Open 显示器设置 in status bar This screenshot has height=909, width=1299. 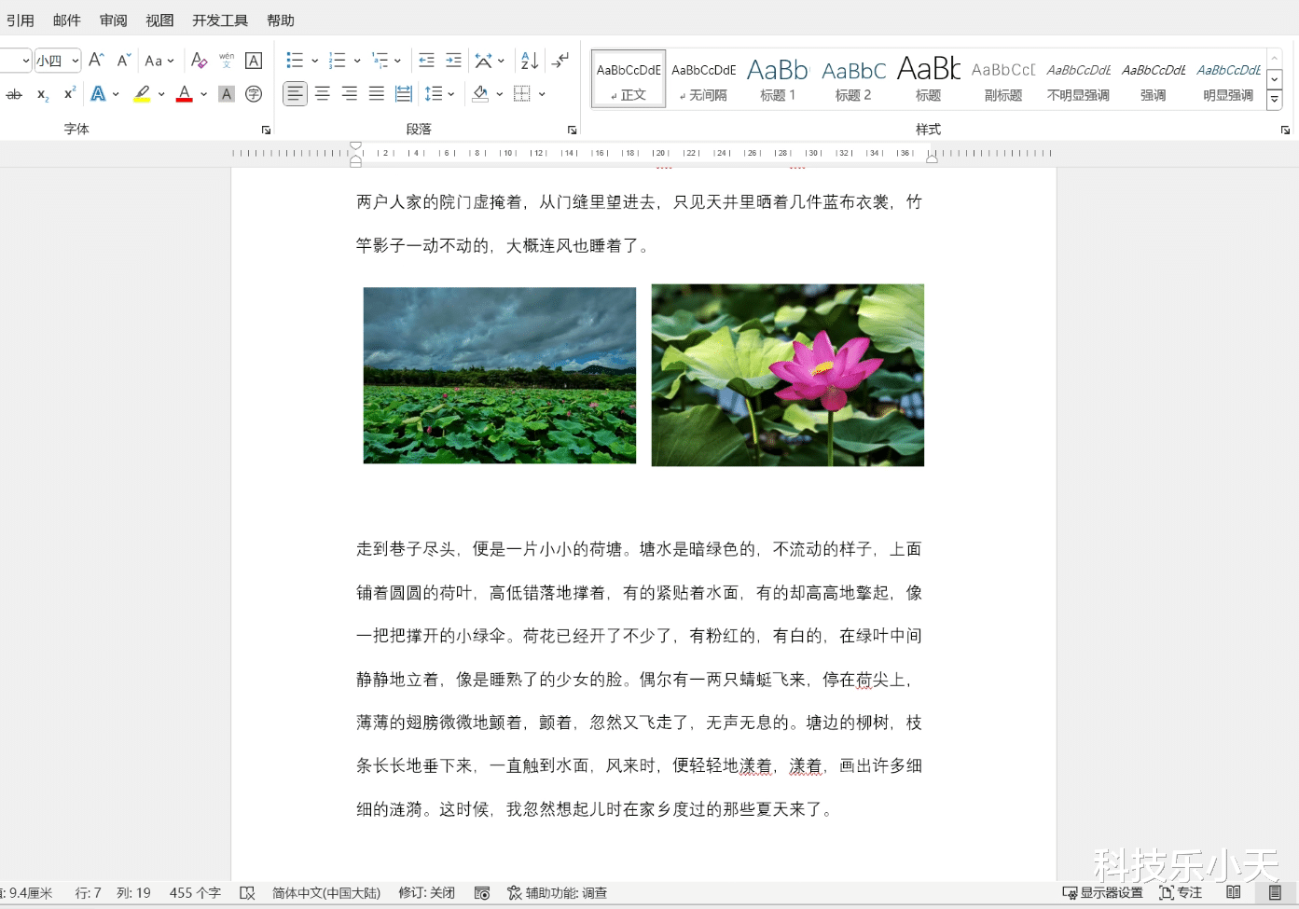pyautogui.click(x=1102, y=893)
